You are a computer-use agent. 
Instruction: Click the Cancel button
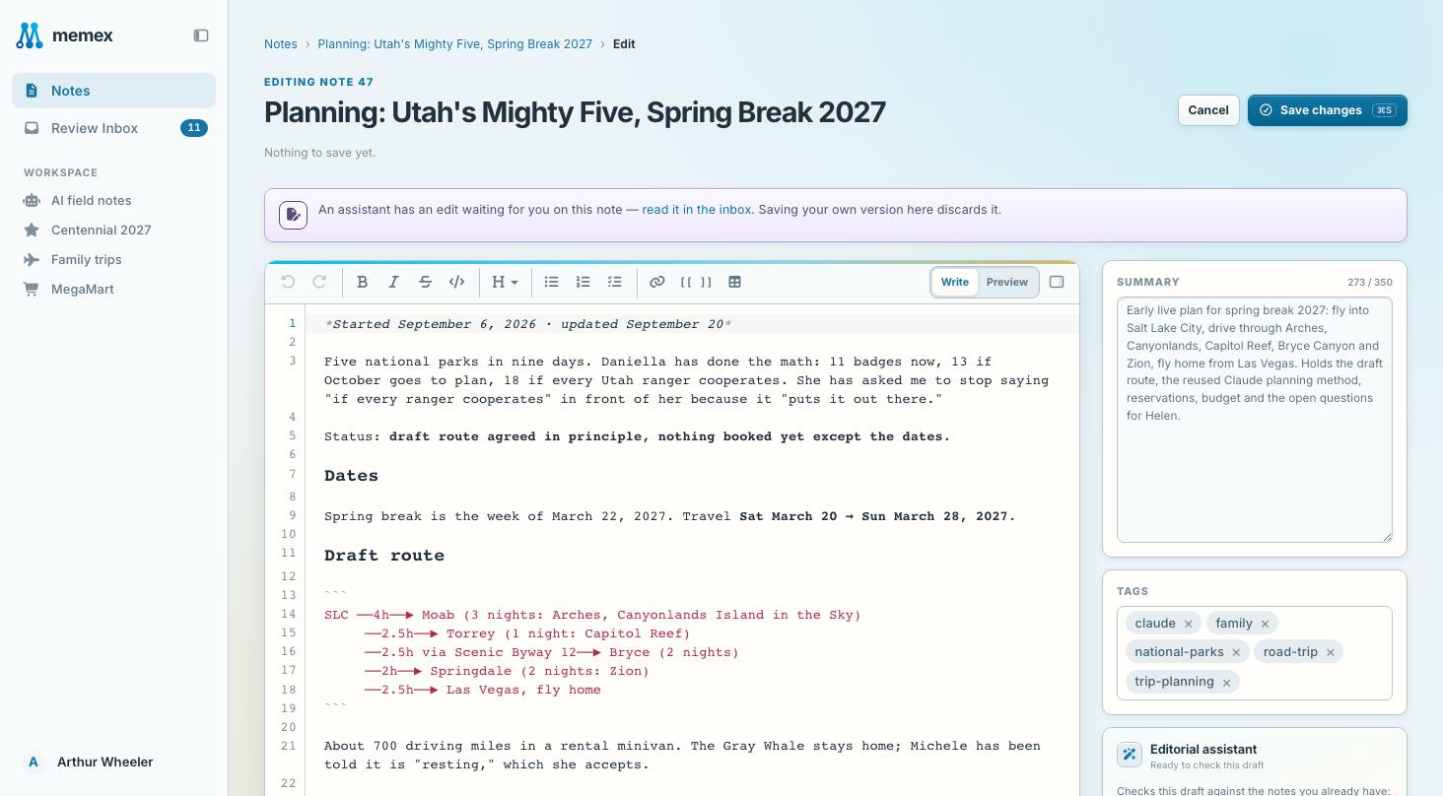coord(1208,110)
